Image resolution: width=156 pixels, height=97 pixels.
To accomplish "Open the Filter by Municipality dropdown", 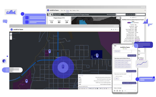I will point(120,15).
